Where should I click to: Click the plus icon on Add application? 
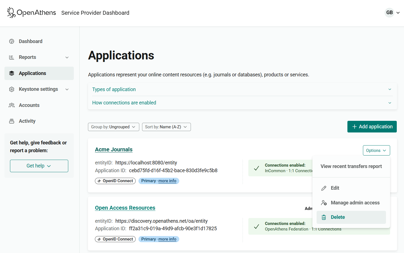[x=354, y=127]
